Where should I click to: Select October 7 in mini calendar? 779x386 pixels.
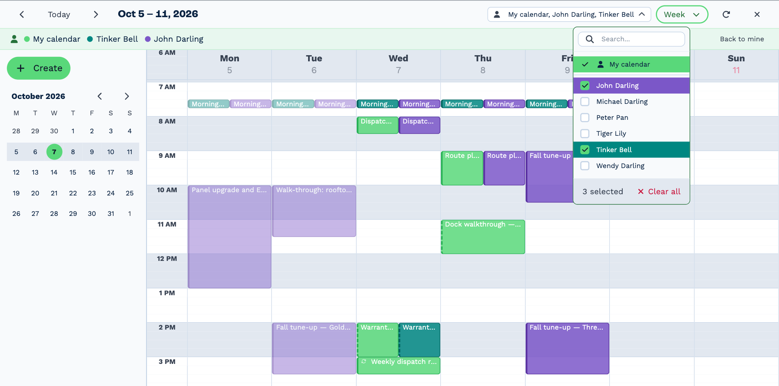click(x=54, y=152)
